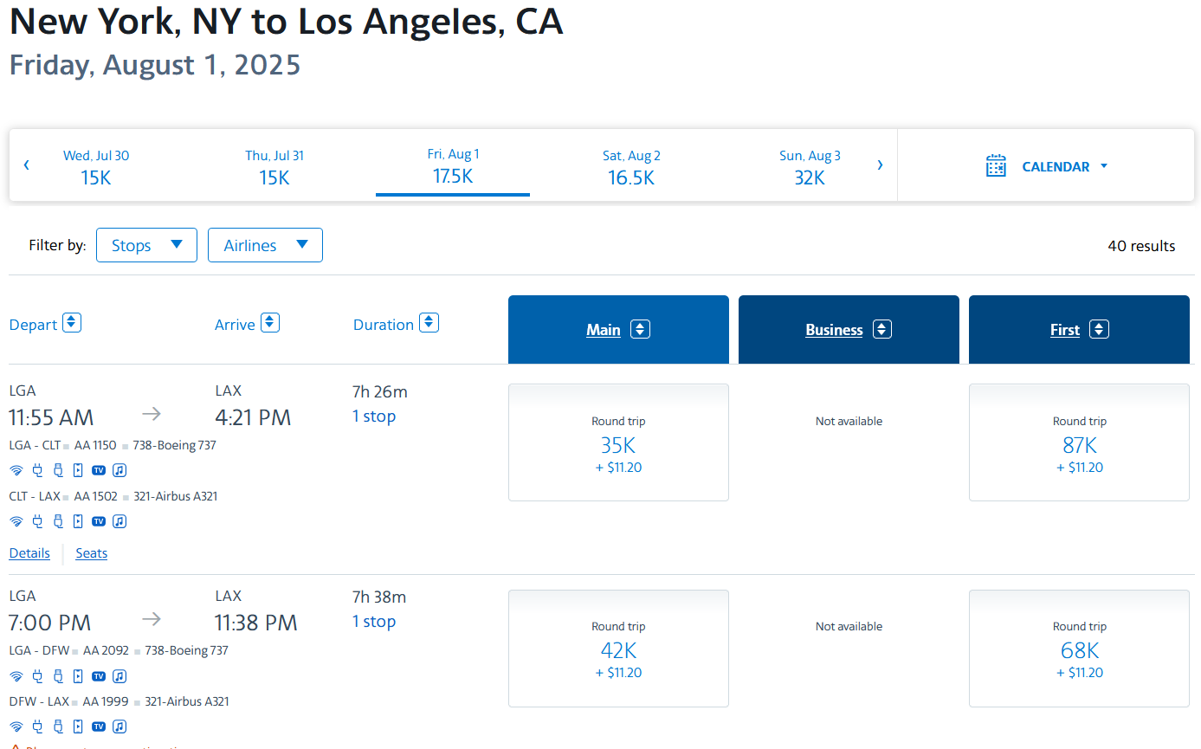1201x749 pixels.
Task: Click the right chevron to see later dates
Action: coord(881,165)
